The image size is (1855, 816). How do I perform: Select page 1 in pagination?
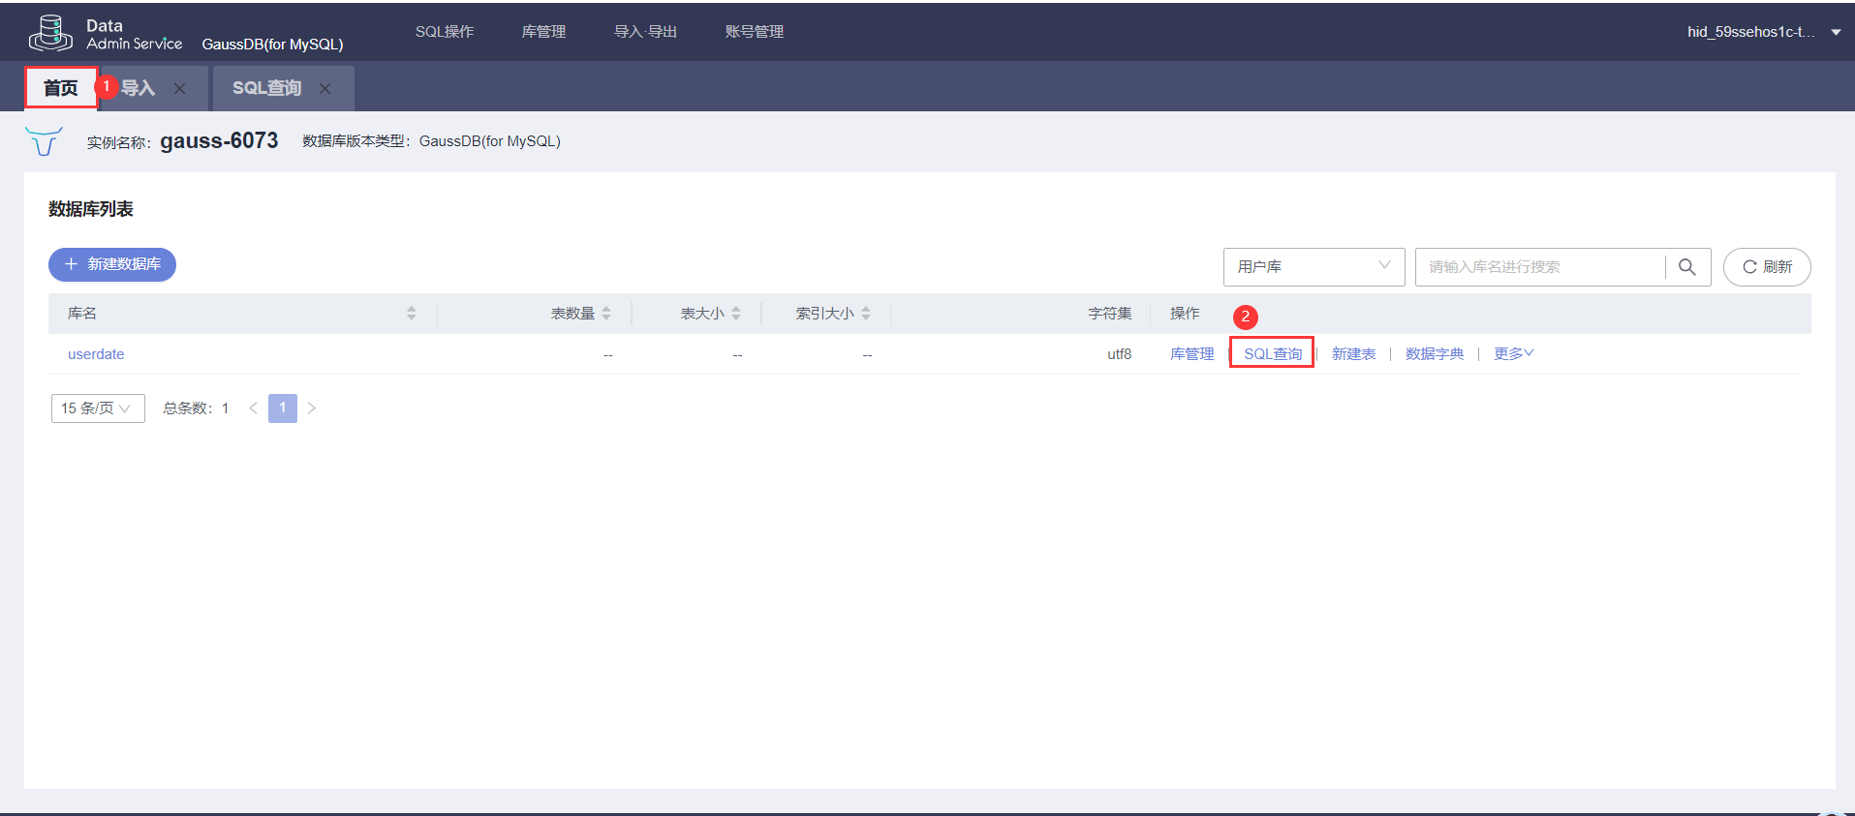(x=283, y=408)
